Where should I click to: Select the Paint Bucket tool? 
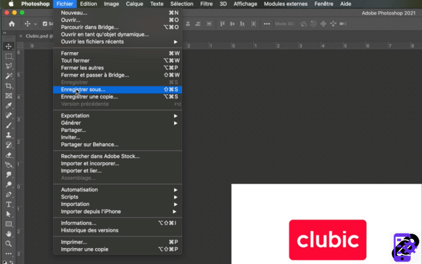click(x=9, y=165)
